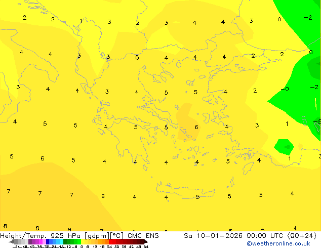This screenshot has width=321, height=248.
Task: Click the weatheronline.co.uk copyright link
Action: (x=278, y=243)
